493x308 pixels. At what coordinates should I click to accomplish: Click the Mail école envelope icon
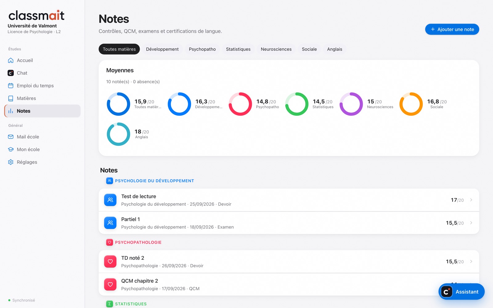(11, 137)
